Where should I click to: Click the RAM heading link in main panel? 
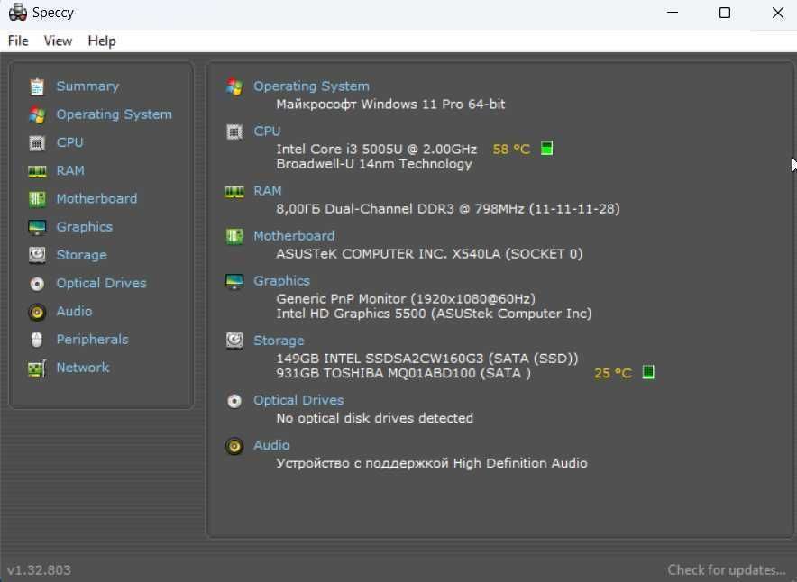tap(268, 191)
